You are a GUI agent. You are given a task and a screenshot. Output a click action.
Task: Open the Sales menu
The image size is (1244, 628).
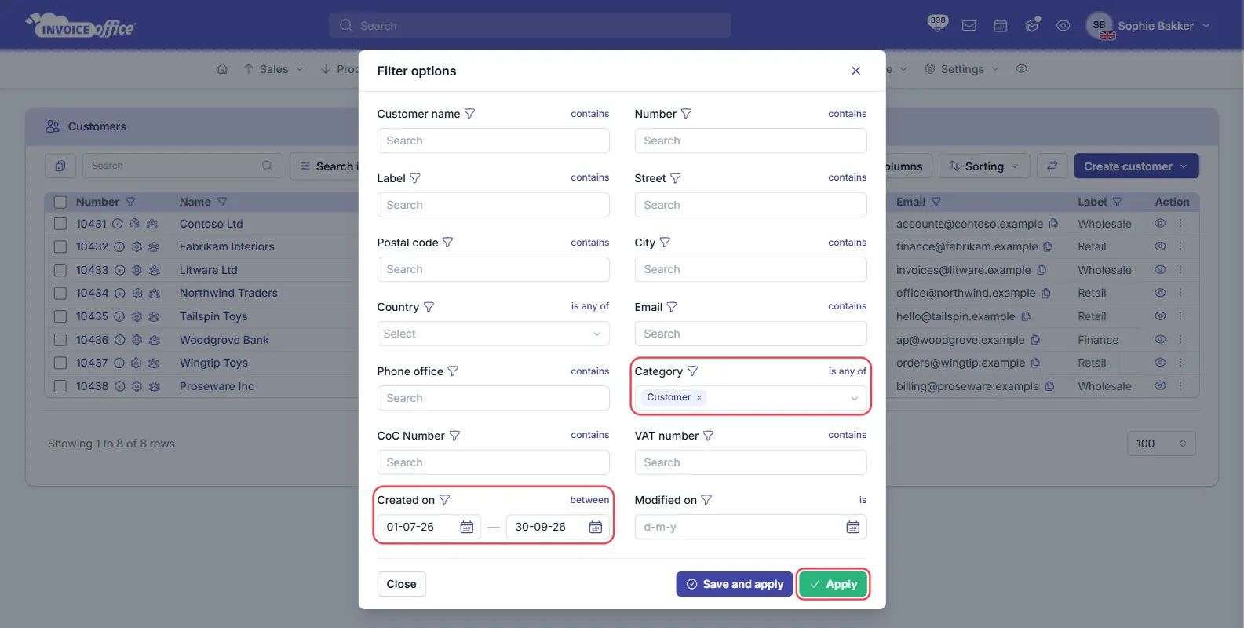tap(273, 69)
